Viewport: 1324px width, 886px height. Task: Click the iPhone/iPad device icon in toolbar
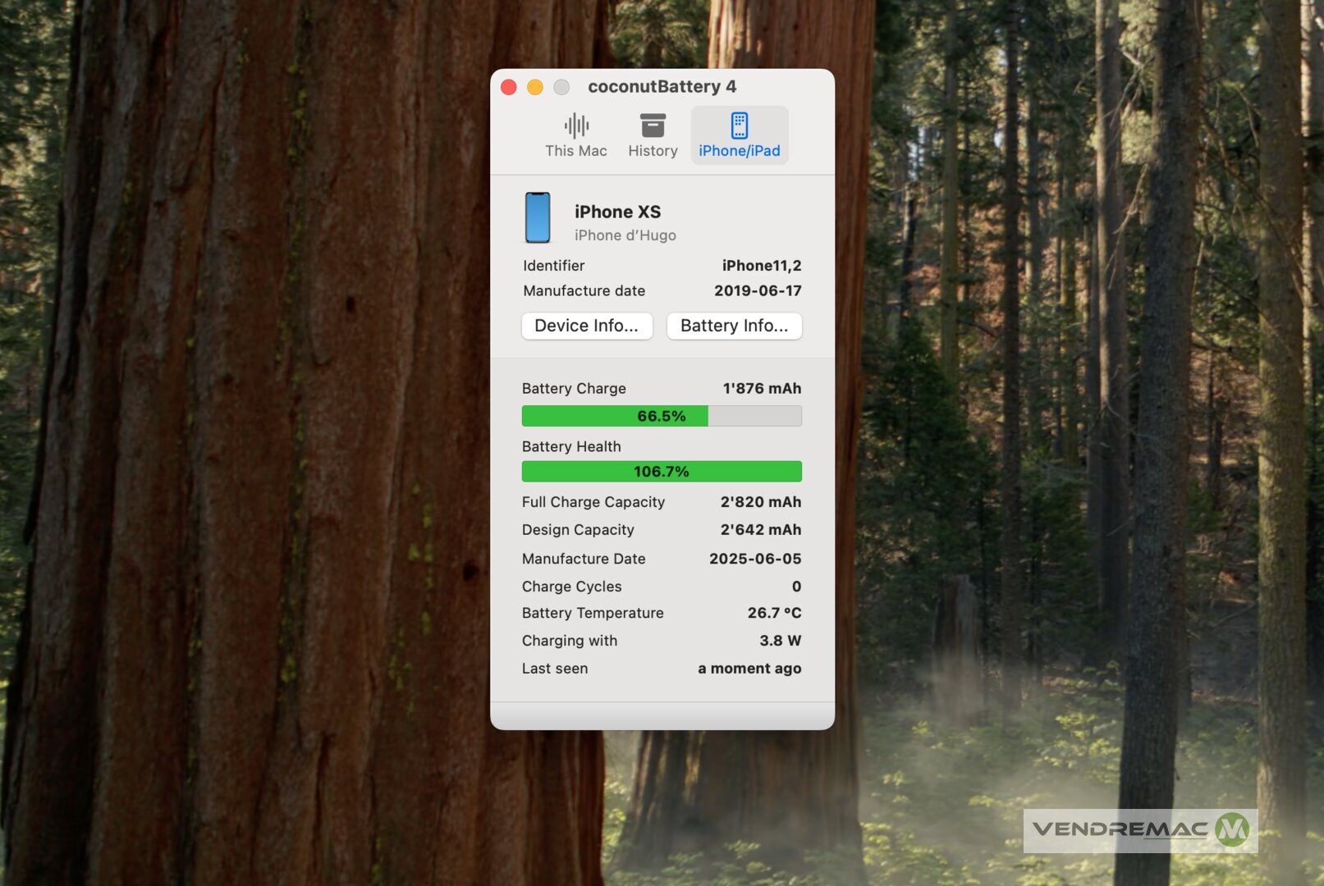click(739, 126)
